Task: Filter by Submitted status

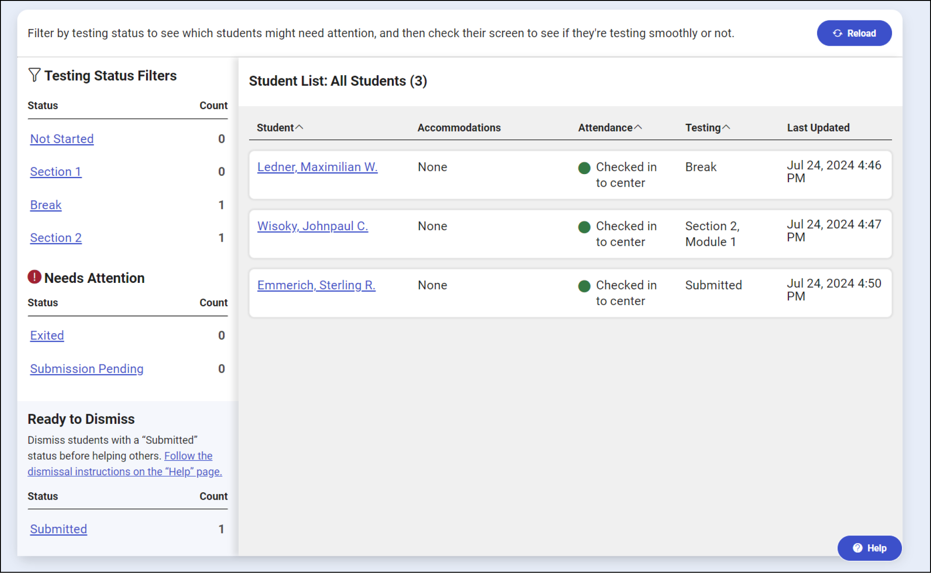Action: (59, 529)
